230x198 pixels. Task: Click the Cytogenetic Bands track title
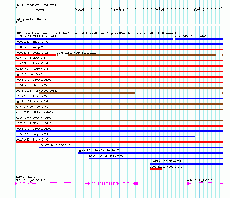tap(31, 19)
